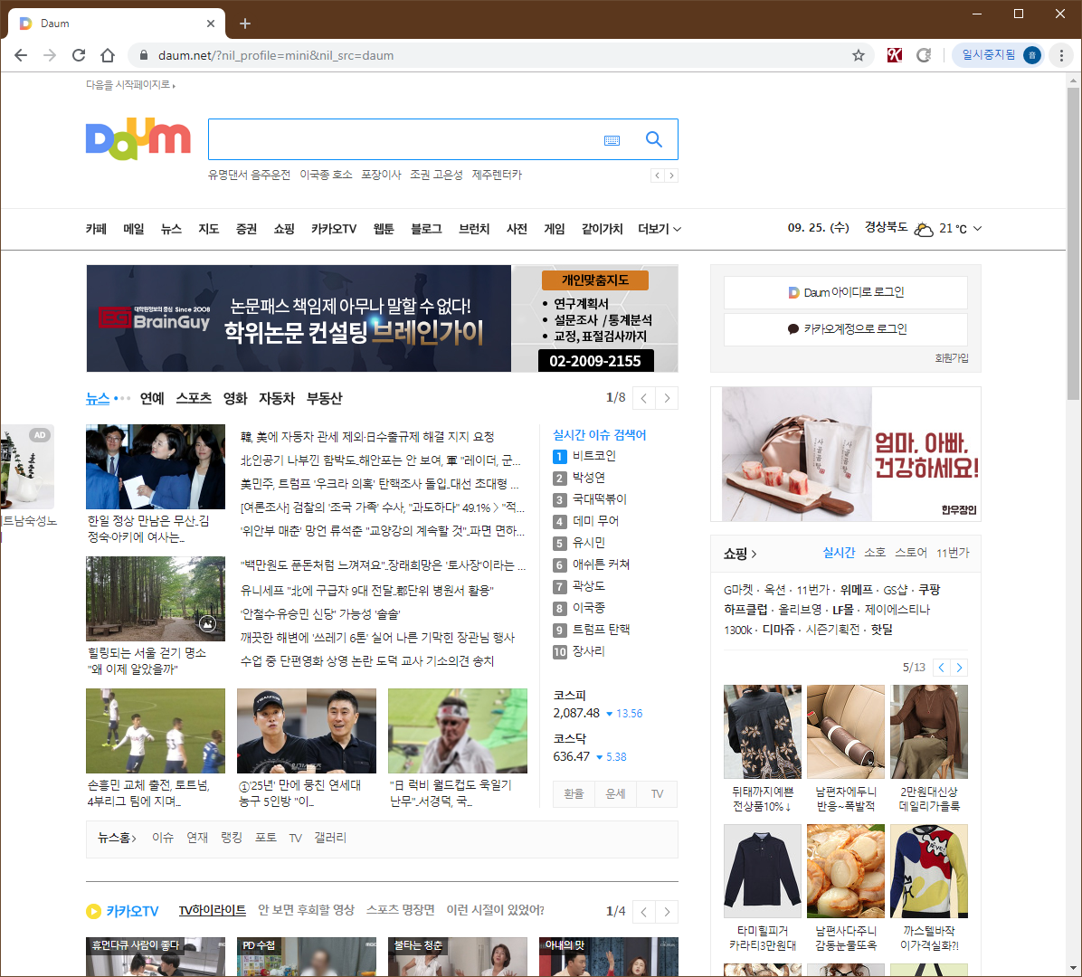Switch to the 영화 news tab
This screenshot has width=1082, height=977.
[x=235, y=398]
